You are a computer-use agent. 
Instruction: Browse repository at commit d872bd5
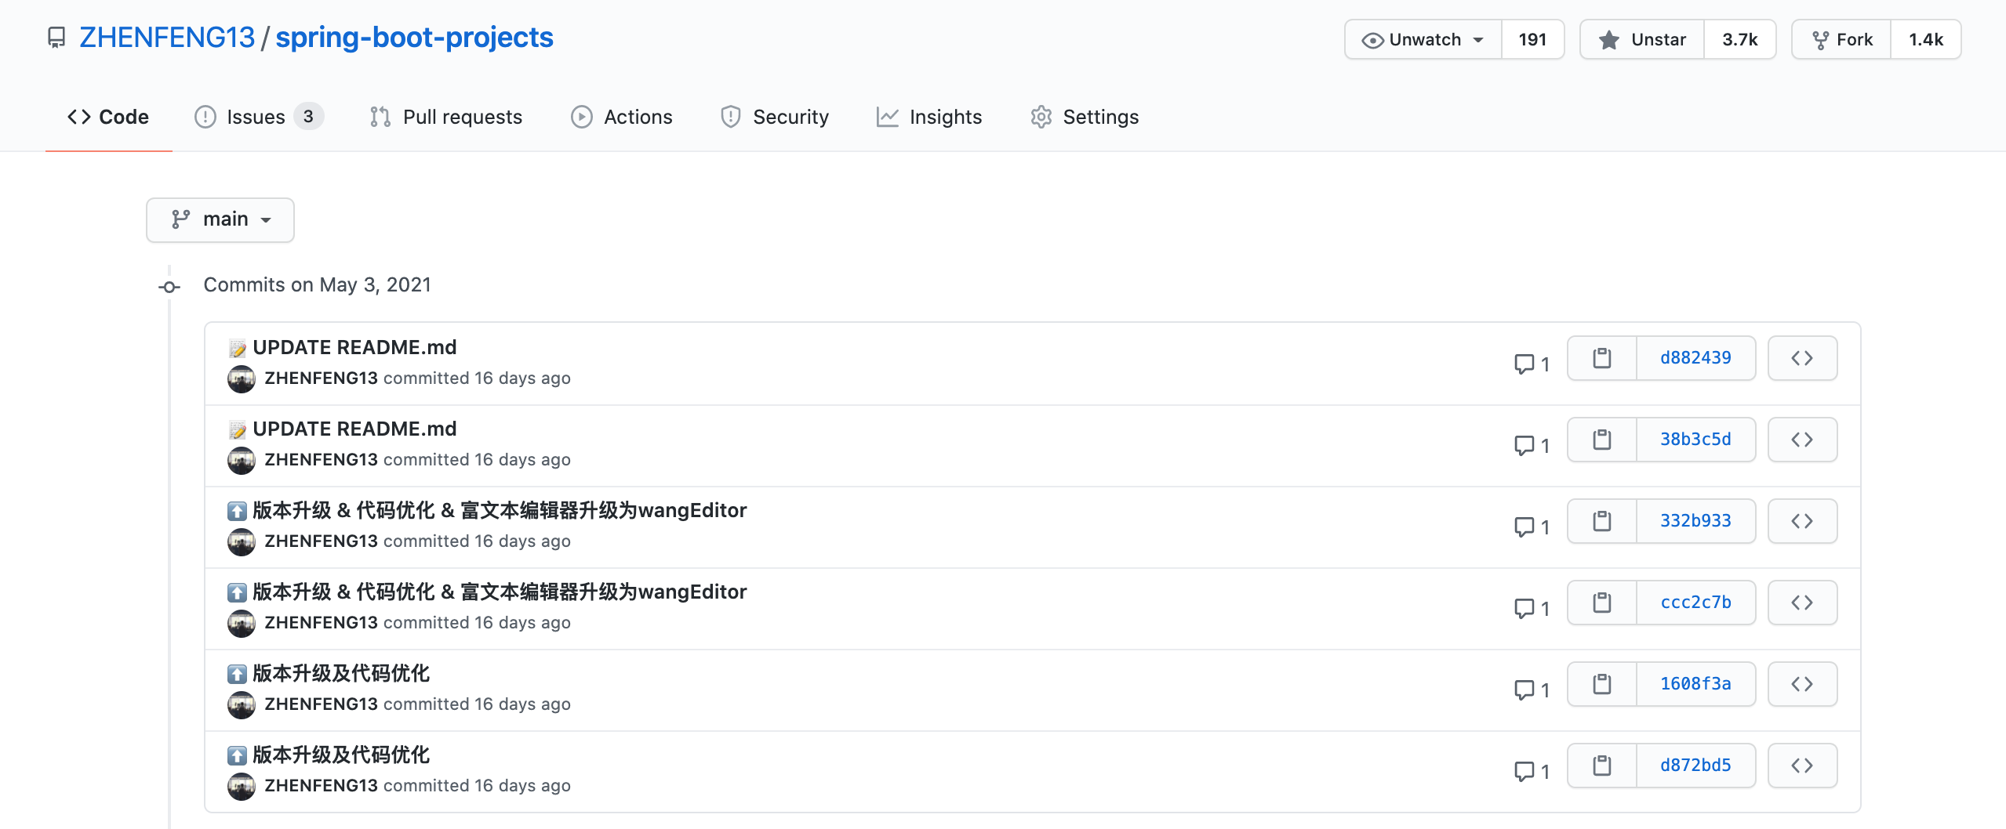(x=1802, y=766)
